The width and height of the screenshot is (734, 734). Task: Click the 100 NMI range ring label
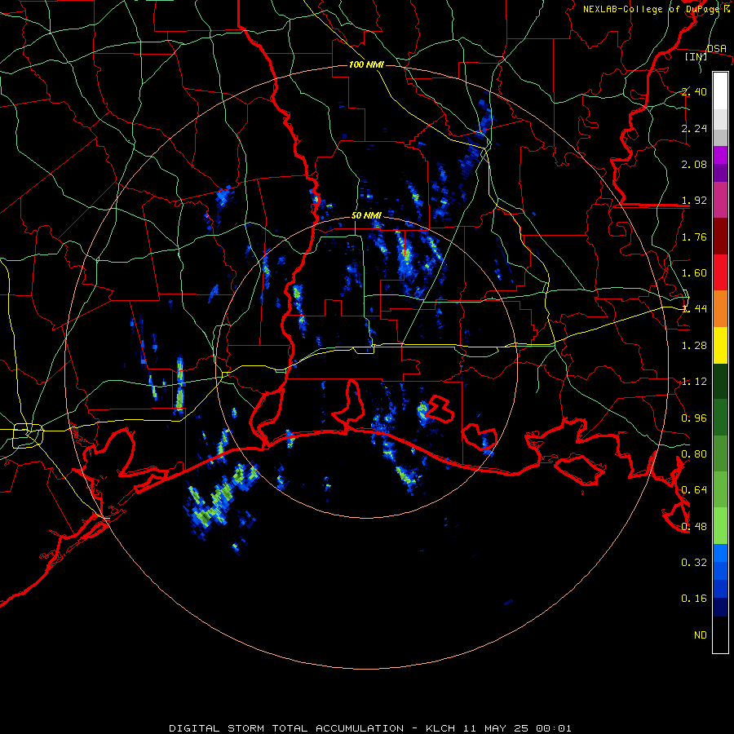point(366,64)
